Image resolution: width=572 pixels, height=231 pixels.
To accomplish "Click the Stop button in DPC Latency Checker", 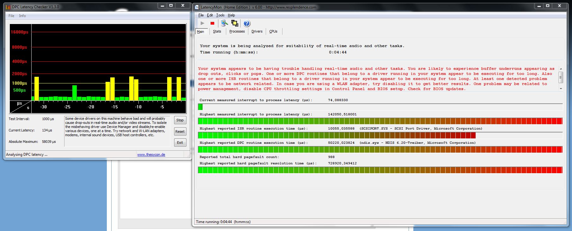I will pyautogui.click(x=180, y=120).
